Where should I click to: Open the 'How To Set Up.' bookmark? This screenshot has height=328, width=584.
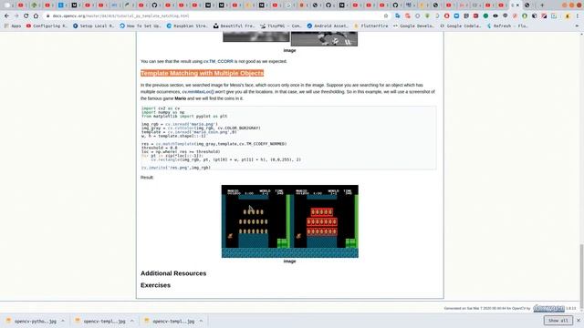141,26
